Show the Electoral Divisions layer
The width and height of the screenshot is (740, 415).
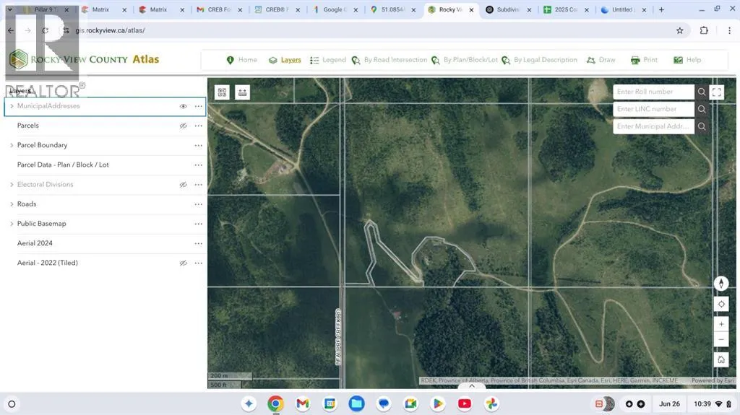pos(183,185)
